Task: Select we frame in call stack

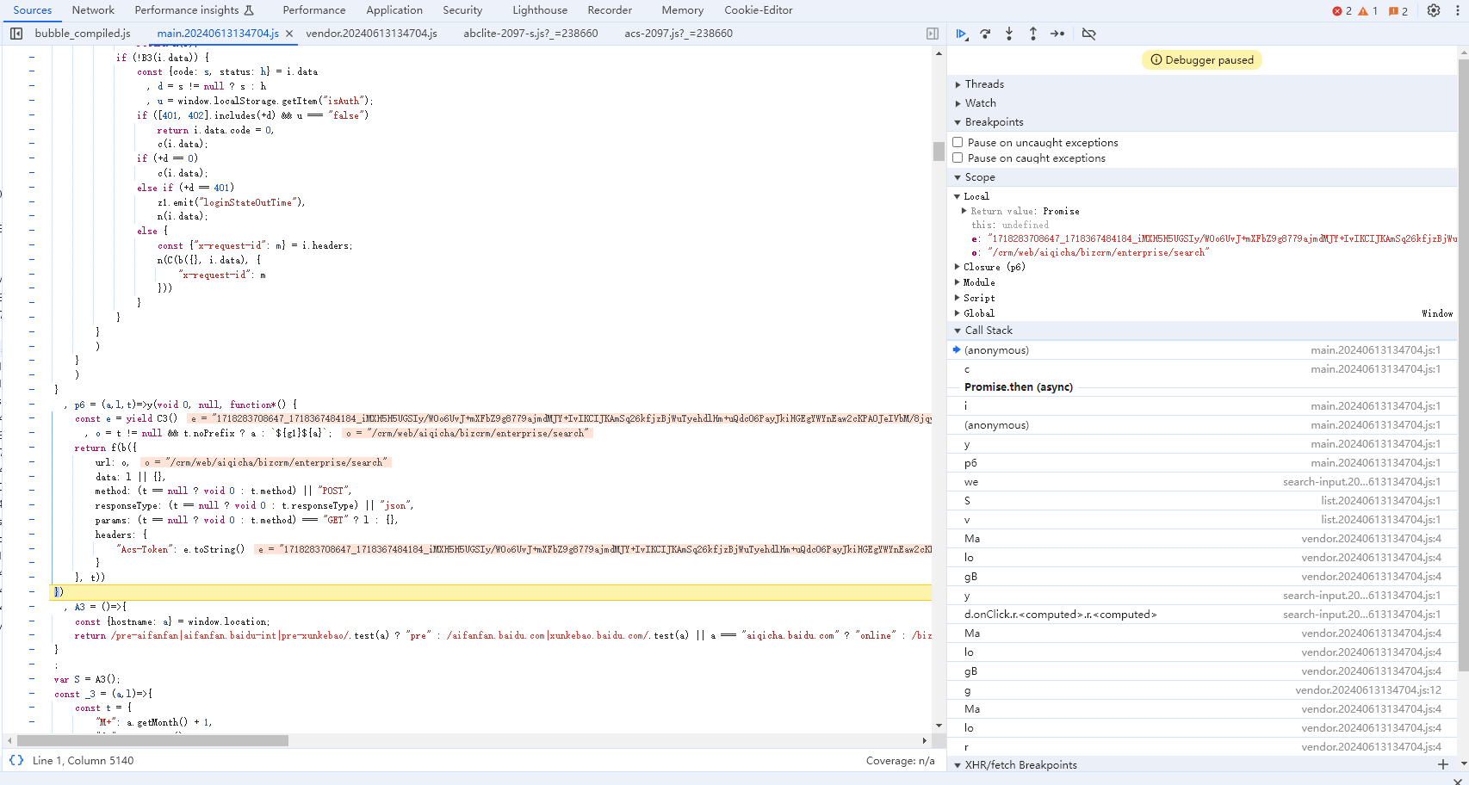Action: 1203,481
